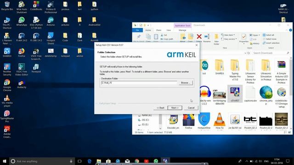Click Properties icon in Explorer ribbon

pyautogui.click(x=244, y=38)
